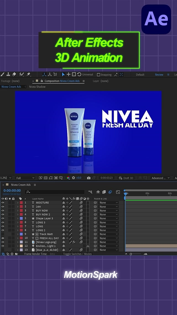The height and width of the screenshot is (315, 177).
Task: Enable the Snapping checkbox
Action: pos(98,75)
